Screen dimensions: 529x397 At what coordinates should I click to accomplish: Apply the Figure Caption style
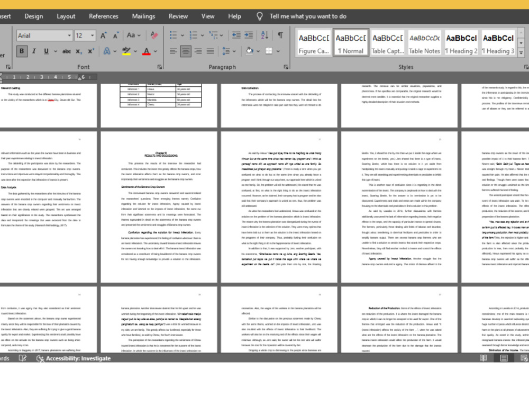point(314,42)
